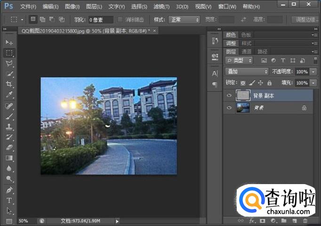Viewport: 321px width, 226px height.
Task: Click the delete layer trash icon
Action: point(305,220)
